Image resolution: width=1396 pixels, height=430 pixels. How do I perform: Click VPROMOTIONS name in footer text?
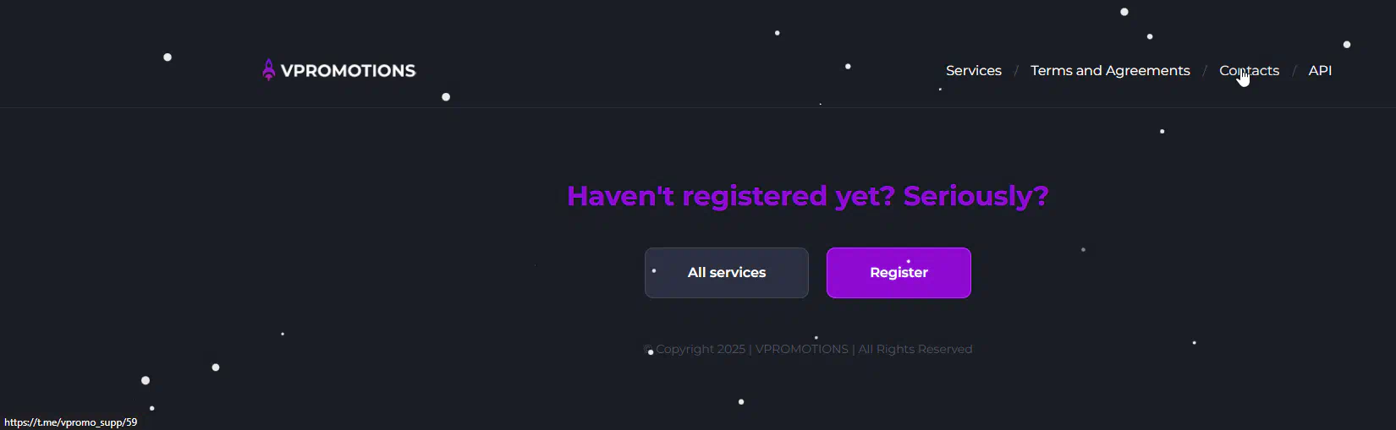click(x=801, y=350)
